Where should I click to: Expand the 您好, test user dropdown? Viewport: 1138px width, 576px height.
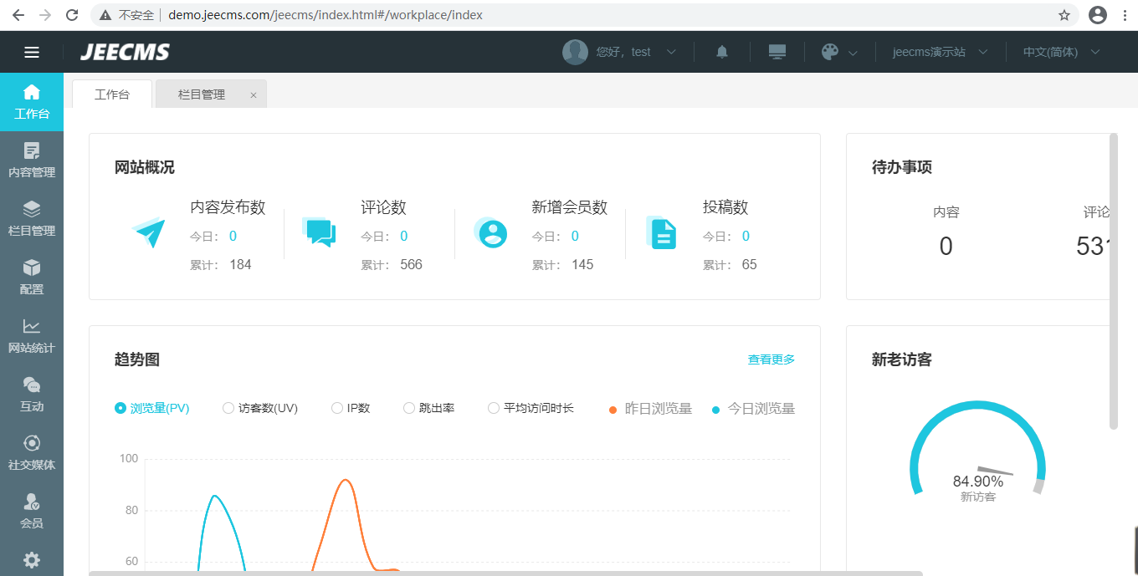pyautogui.click(x=620, y=52)
